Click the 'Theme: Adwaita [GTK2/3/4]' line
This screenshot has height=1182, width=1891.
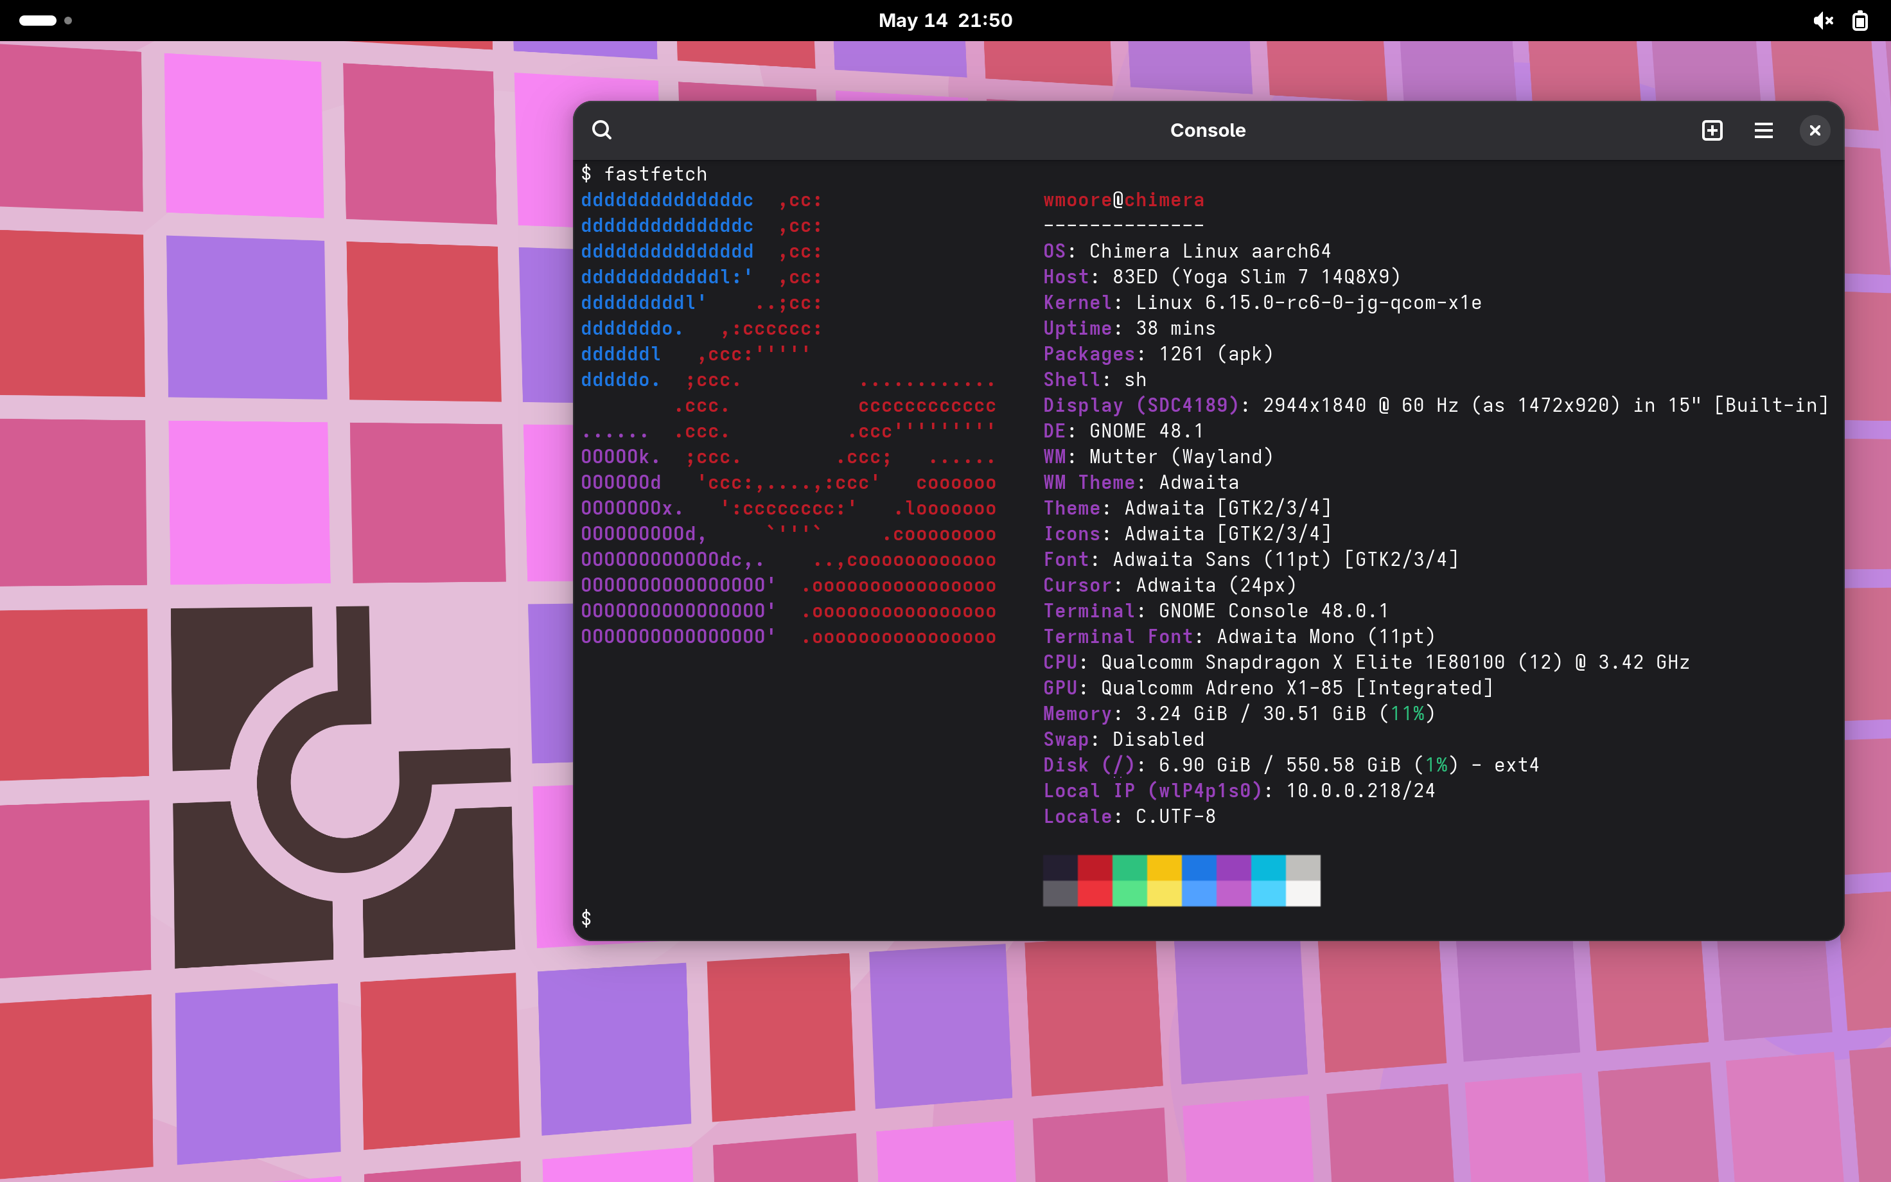click(x=1188, y=508)
